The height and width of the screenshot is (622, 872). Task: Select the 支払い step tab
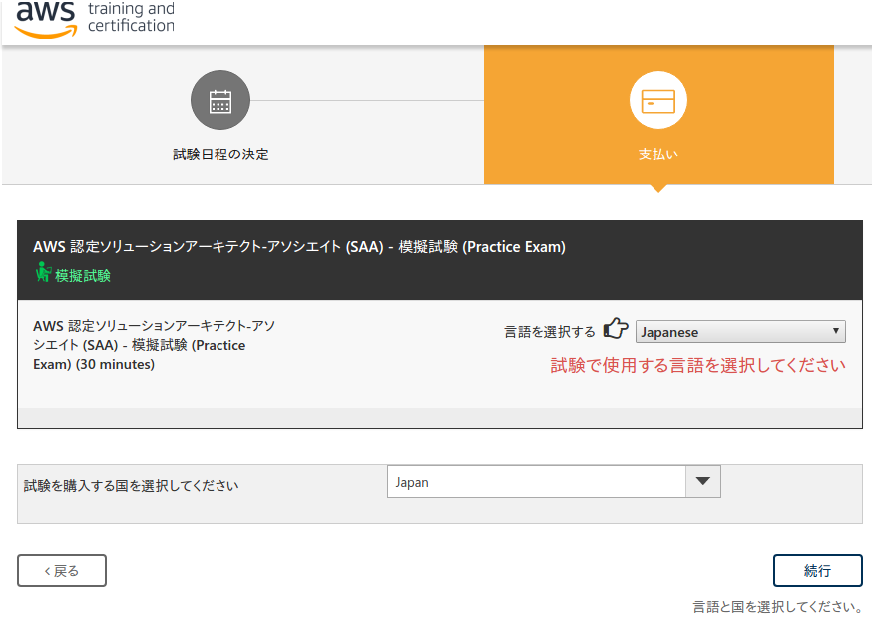coord(658,115)
